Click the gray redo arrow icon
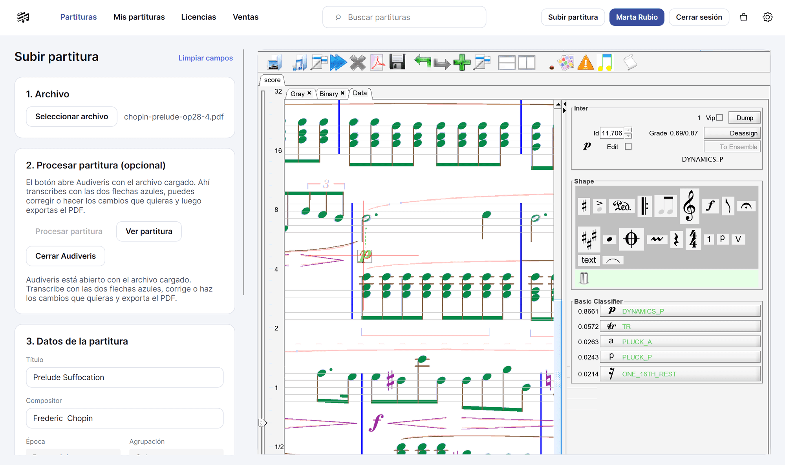The height and width of the screenshot is (465, 785). [x=442, y=64]
